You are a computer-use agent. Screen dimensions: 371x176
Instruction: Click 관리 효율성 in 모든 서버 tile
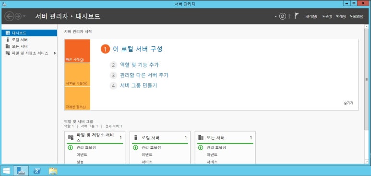pos(216,147)
